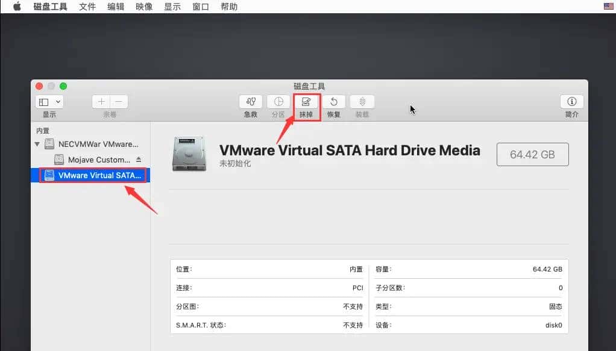Click the Mount (装载) toolbar icon
This screenshot has width=616, height=351.
[x=361, y=102]
